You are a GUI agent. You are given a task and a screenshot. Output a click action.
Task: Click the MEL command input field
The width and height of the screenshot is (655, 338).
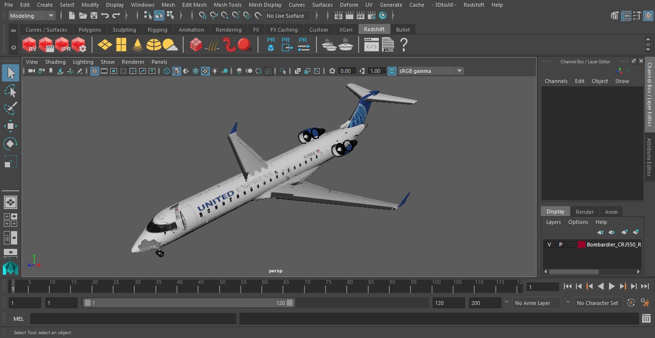tap(133, 319)
